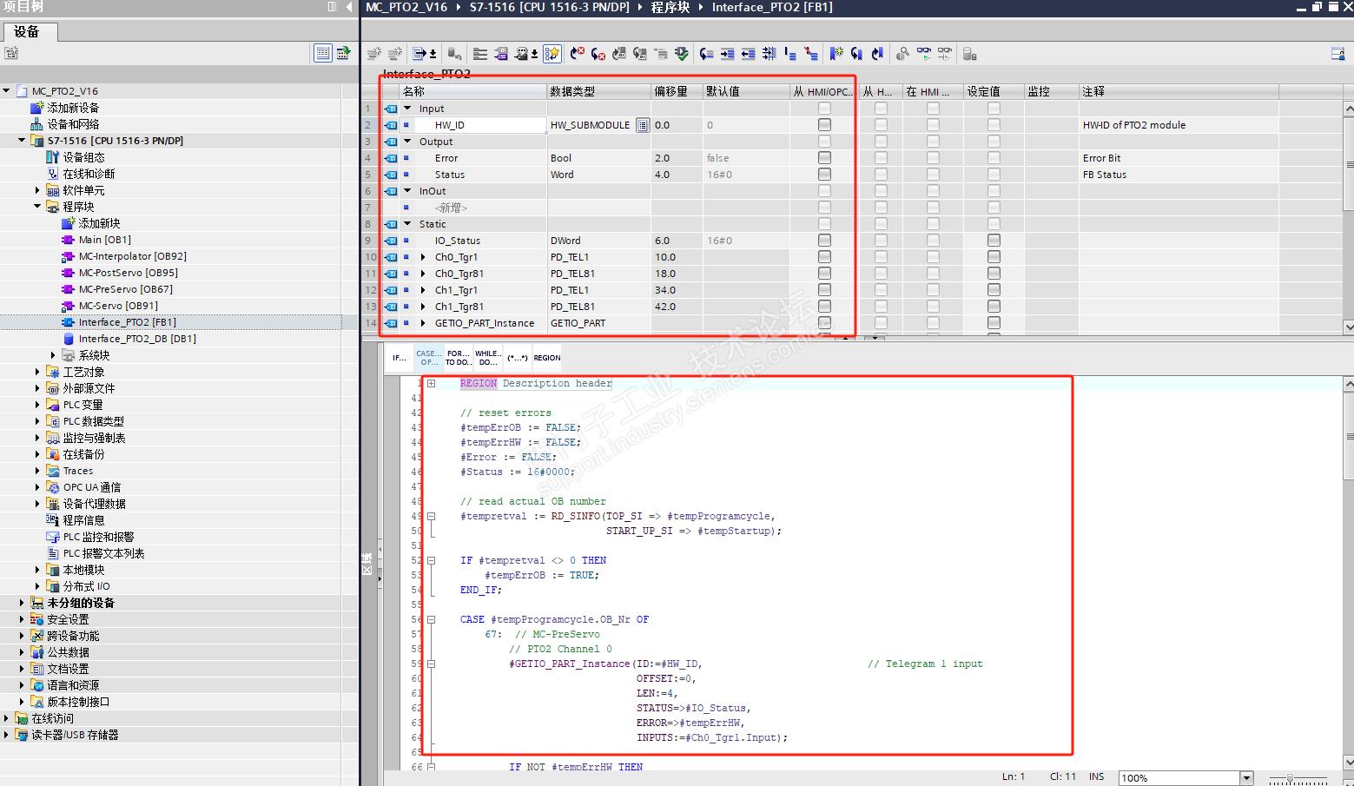
Task: Collapse the Program blocks (程序块) folder
Action: (x=37, y=207)
